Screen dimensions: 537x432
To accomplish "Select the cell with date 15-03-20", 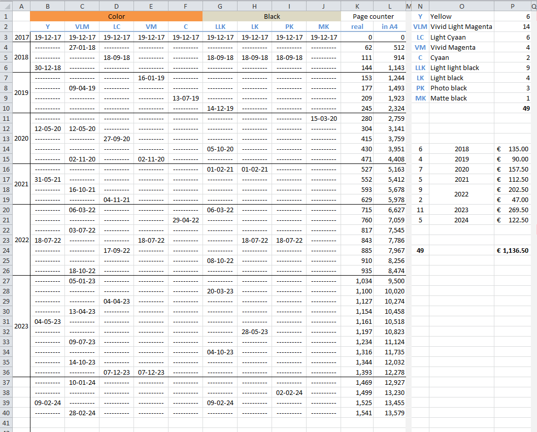I will click(x=324, y=118).
